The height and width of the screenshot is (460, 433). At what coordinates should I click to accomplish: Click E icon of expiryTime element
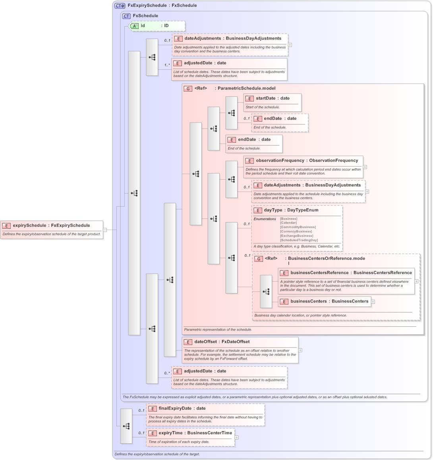[x=152, y=433]
